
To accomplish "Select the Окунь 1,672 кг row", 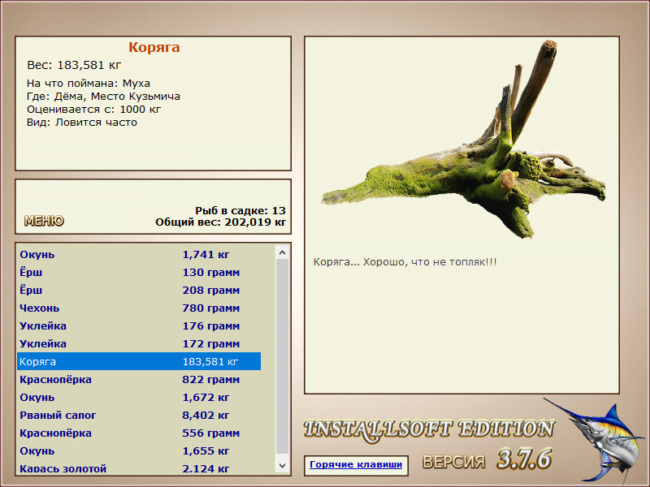I will (139, 397).
